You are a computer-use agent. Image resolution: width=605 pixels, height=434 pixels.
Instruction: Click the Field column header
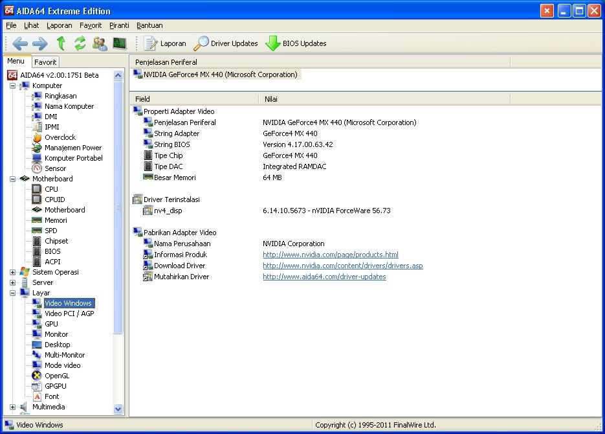(x=194, y=99)
